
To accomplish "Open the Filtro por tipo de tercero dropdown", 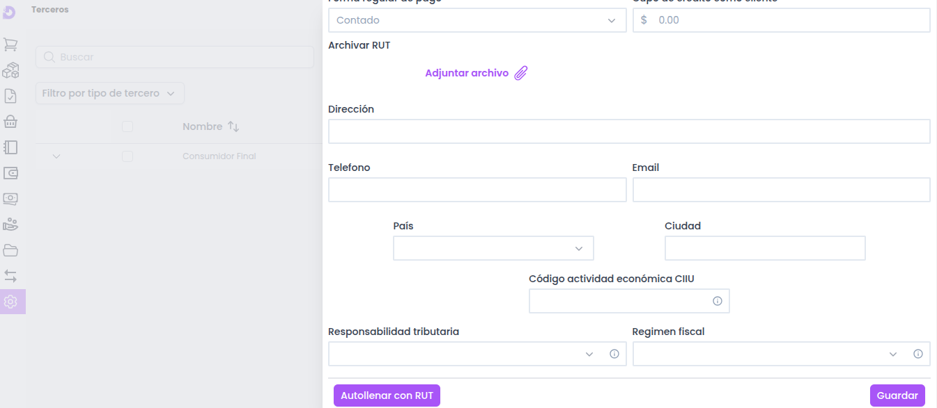I will [x=109, y=93].
